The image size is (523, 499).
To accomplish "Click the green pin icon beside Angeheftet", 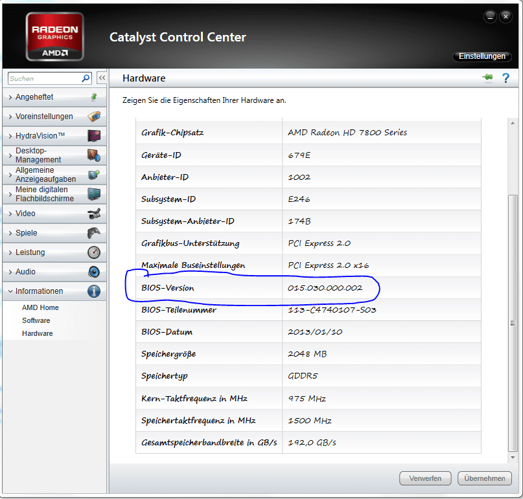I will pos(94,97).
